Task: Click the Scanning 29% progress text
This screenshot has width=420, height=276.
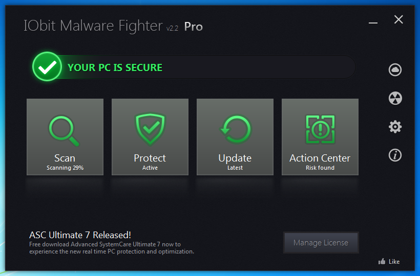Action: (x=65, y=168)
